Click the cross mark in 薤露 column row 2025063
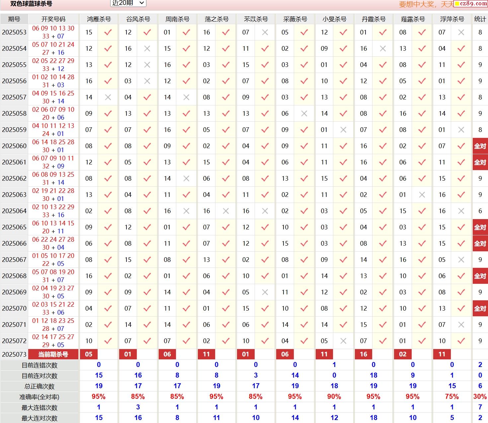This screenshot has height=423, width=488. [422, 195]
